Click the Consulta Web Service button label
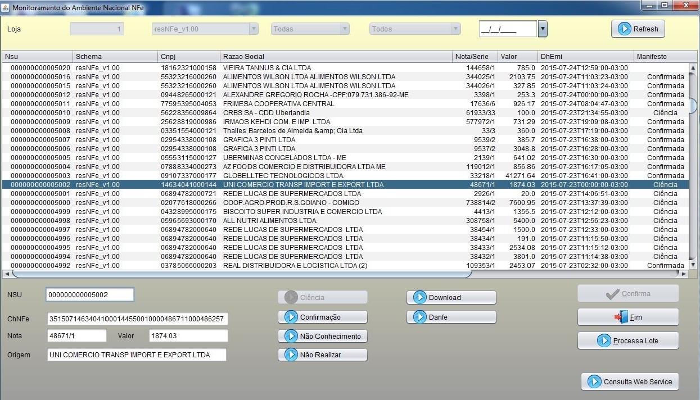 [x=638, y=381]
